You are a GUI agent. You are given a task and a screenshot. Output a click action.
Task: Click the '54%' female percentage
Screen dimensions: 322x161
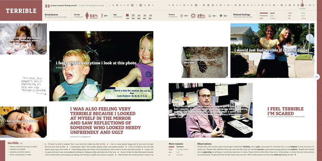coord(94,16)
